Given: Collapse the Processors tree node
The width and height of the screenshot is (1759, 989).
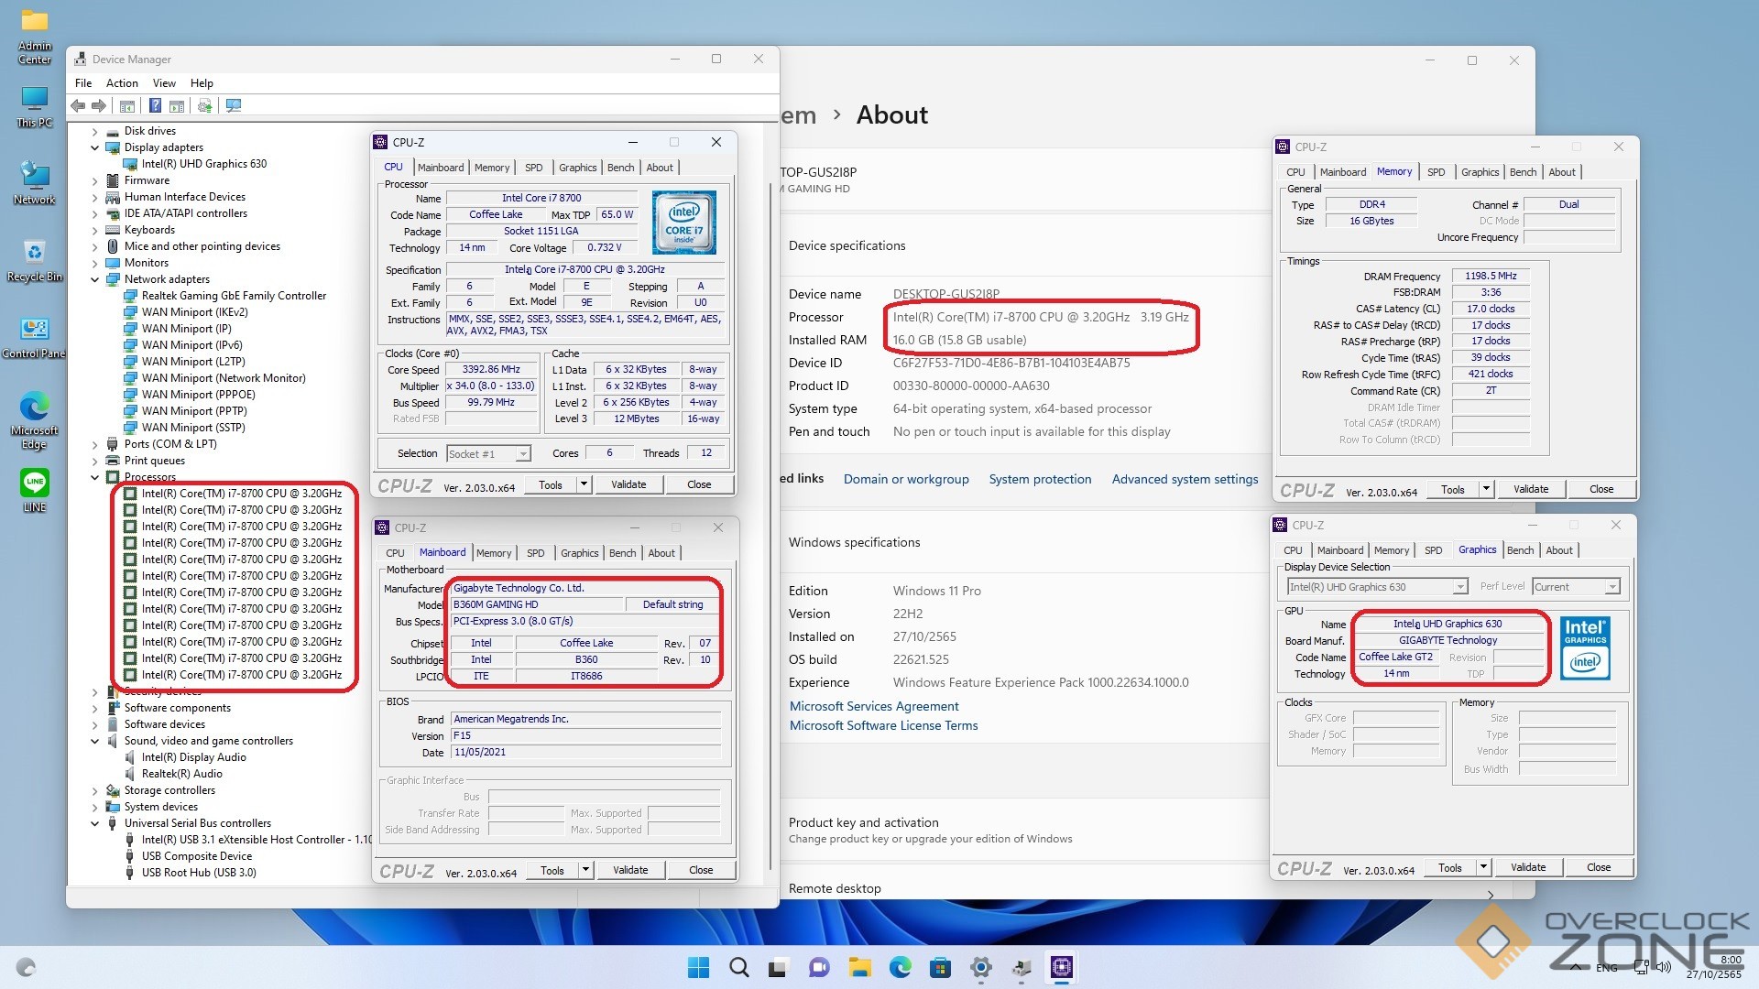Looking at the screenshot, I should click(94, 477).
